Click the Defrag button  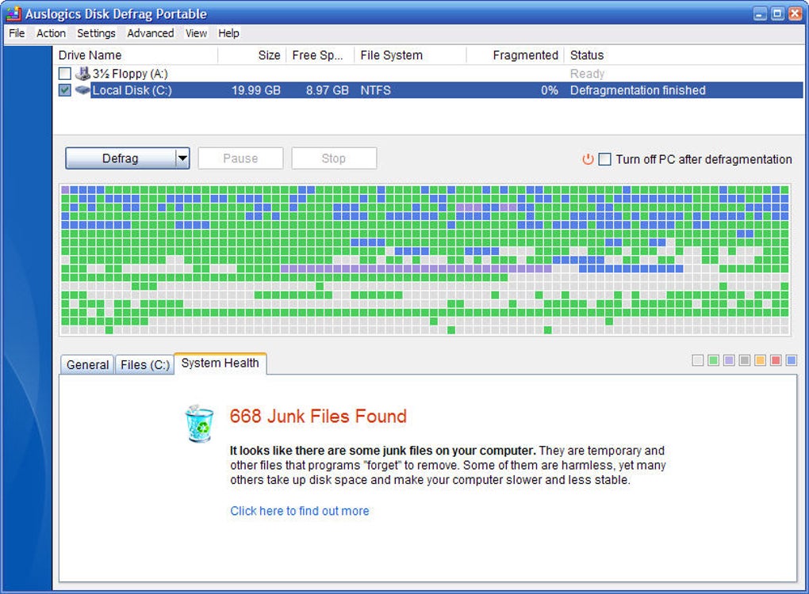click(121, 158)
